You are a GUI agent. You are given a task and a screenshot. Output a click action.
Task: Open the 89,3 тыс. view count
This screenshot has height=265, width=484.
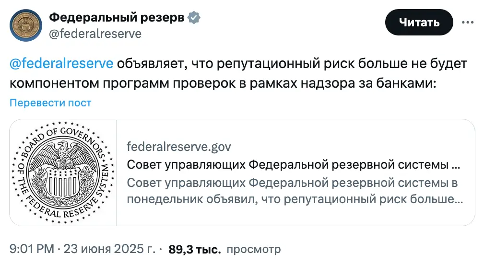(194, 249)
